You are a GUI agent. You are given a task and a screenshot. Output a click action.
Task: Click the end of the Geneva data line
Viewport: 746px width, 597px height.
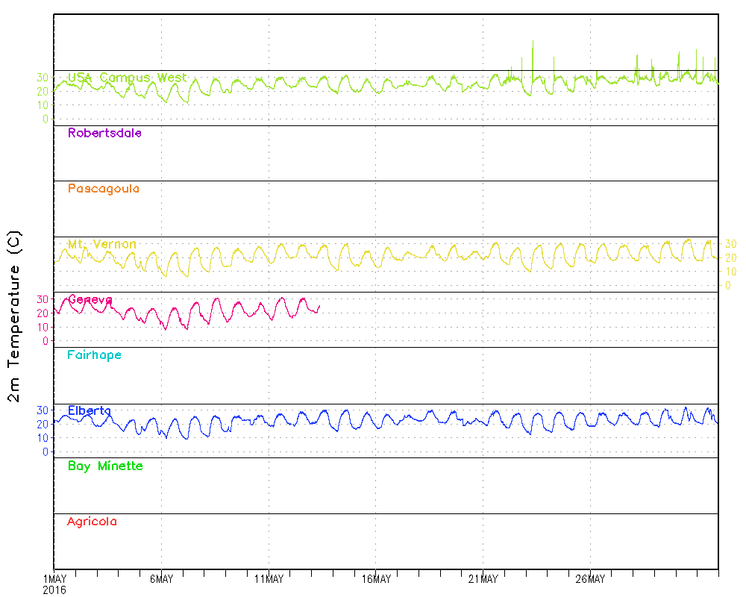click(x=319, y=305)
